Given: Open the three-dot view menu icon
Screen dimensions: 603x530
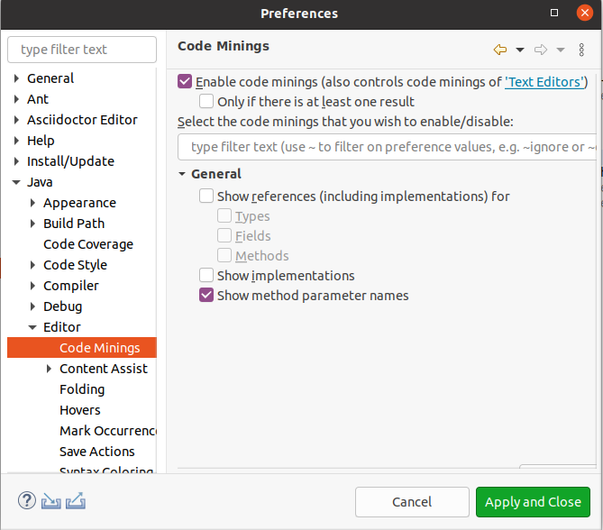Looking at the screenshot, I should (581, 50).
